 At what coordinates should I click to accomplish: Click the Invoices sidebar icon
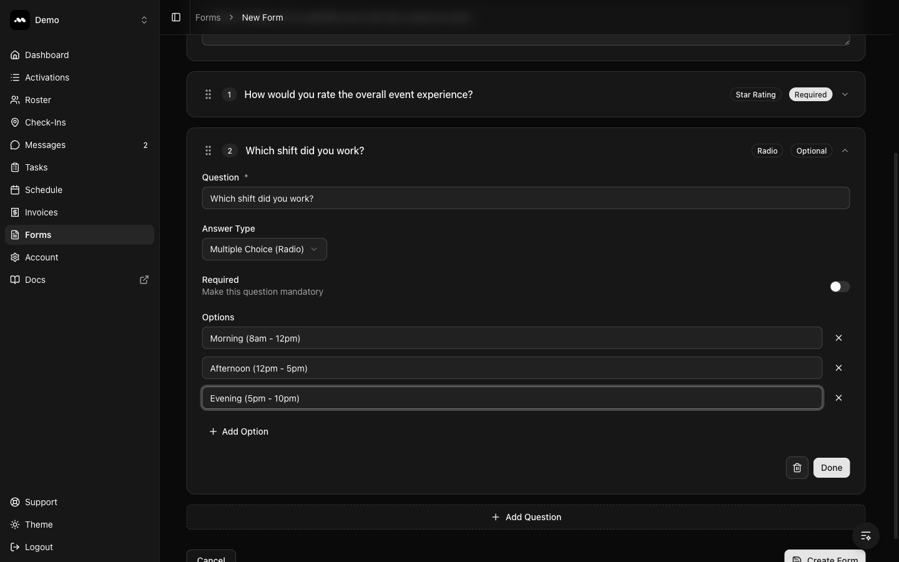tap(14, 212)
